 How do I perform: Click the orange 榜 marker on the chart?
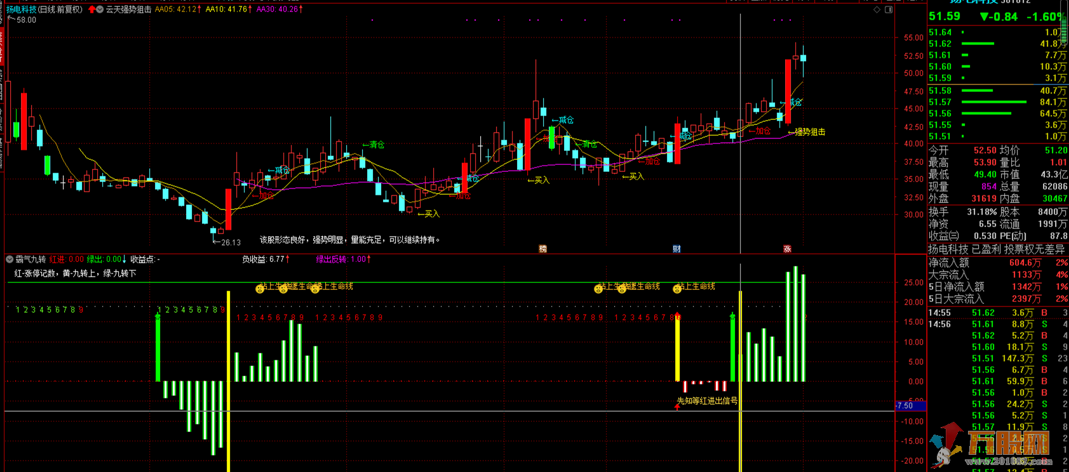point(542,249)
